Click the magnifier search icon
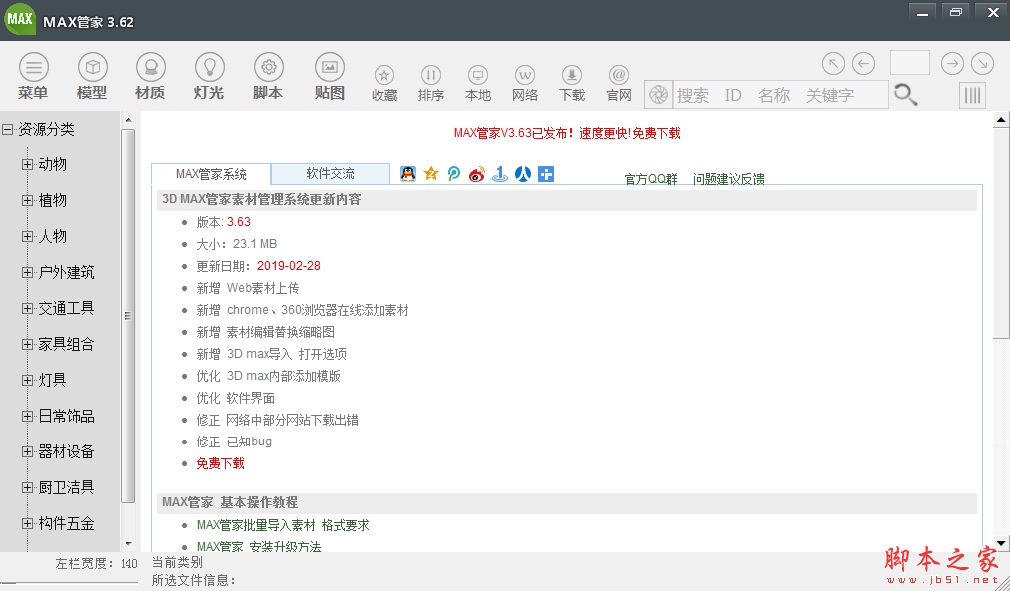 [905, 95]
